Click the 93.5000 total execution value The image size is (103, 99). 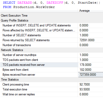coord(85,89)
